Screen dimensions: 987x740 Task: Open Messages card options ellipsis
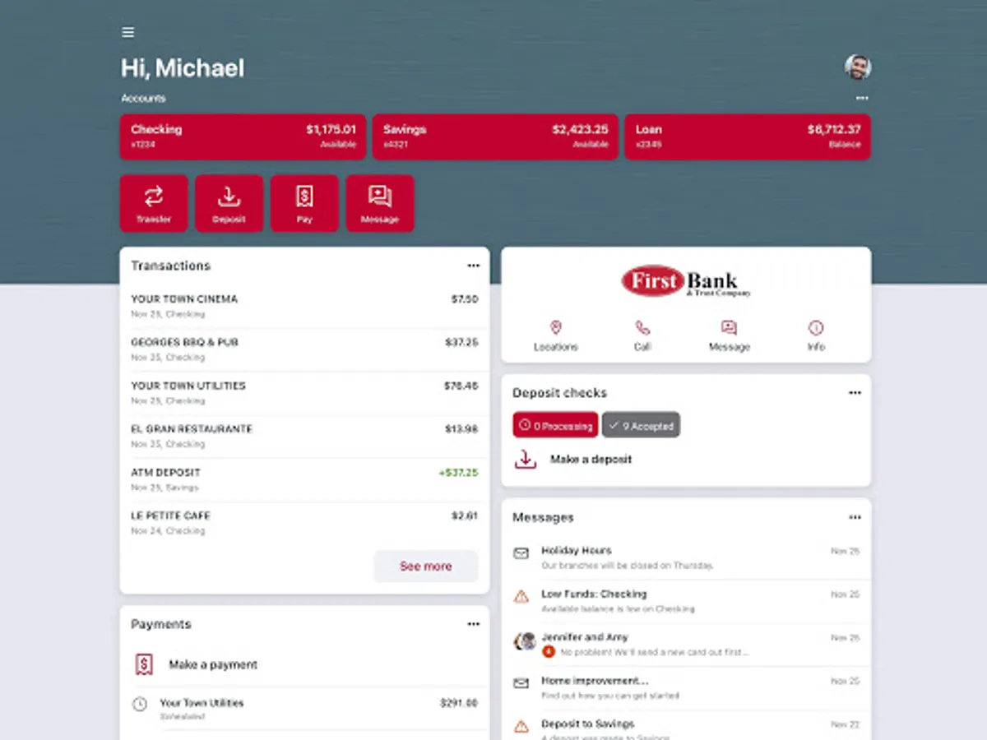[855, 517]
